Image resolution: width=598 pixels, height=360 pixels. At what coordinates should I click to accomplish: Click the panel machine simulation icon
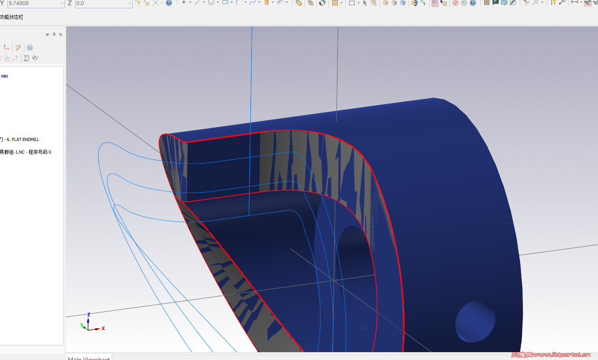pos(26,58)
